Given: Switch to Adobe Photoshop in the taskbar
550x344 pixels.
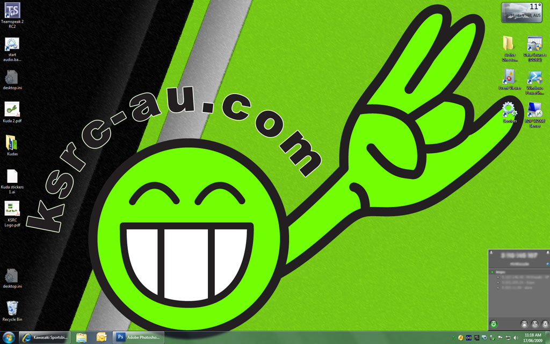Looking at the screenshot, I should [139, 338].
